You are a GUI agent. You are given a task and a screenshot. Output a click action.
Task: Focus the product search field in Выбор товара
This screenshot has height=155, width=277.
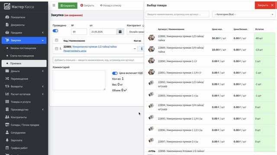[x=177, y=14]
